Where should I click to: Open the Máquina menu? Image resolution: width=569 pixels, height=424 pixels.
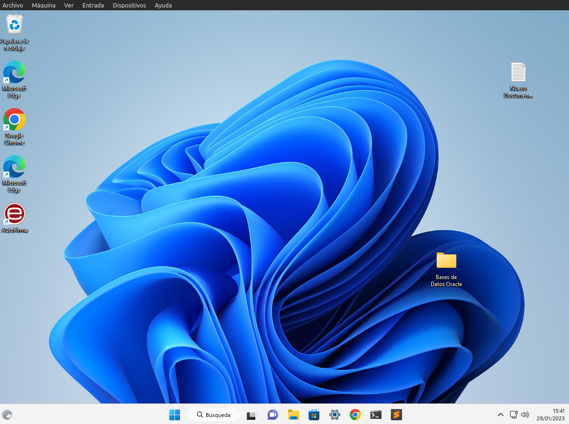click(x=43, y=5)
